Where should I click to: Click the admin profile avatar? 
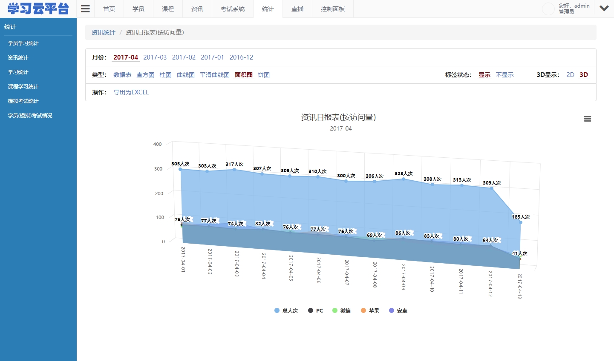point(548,9)
